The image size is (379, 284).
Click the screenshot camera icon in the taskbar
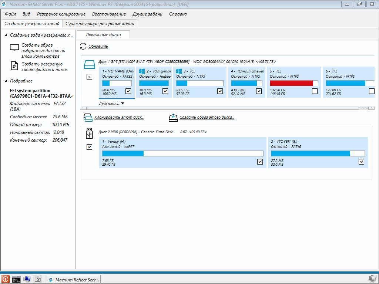(x=38, y=280)
